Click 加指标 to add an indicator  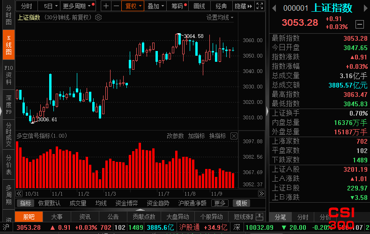[x=196, y=136]
